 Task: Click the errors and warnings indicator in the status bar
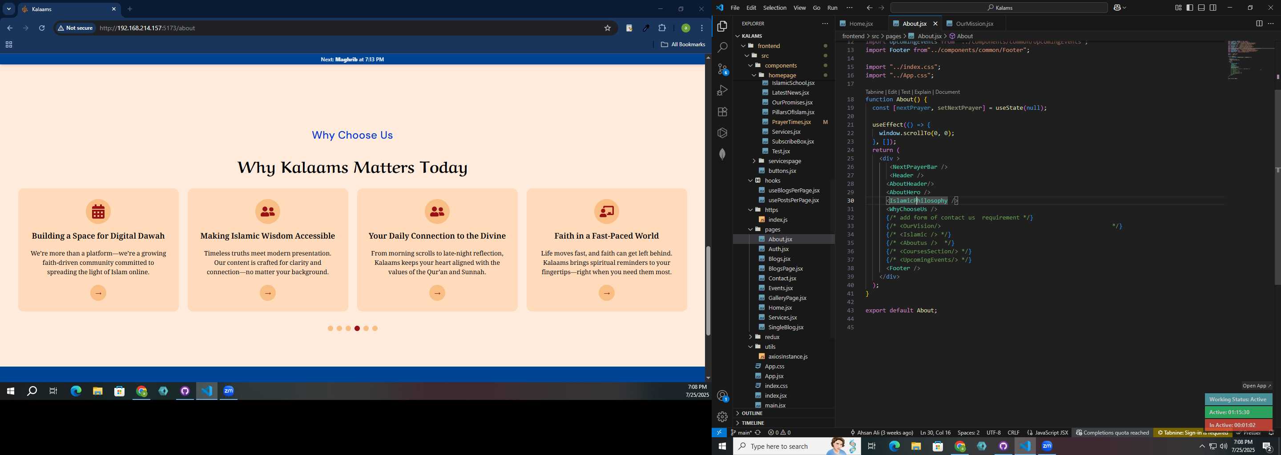pos(779,433)
